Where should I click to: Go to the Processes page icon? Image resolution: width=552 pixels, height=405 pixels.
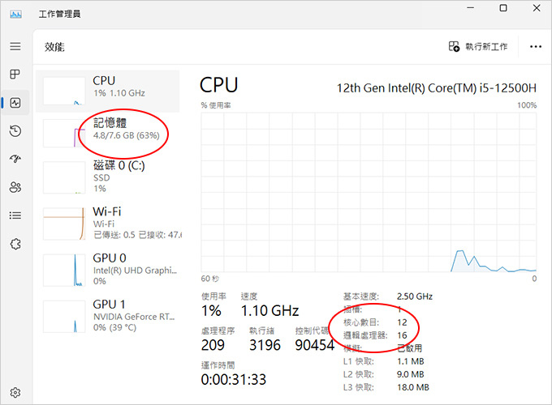(x=15, y=75)
